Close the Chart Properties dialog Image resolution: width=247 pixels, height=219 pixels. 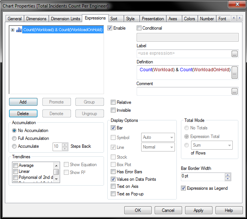pos(237,4)
